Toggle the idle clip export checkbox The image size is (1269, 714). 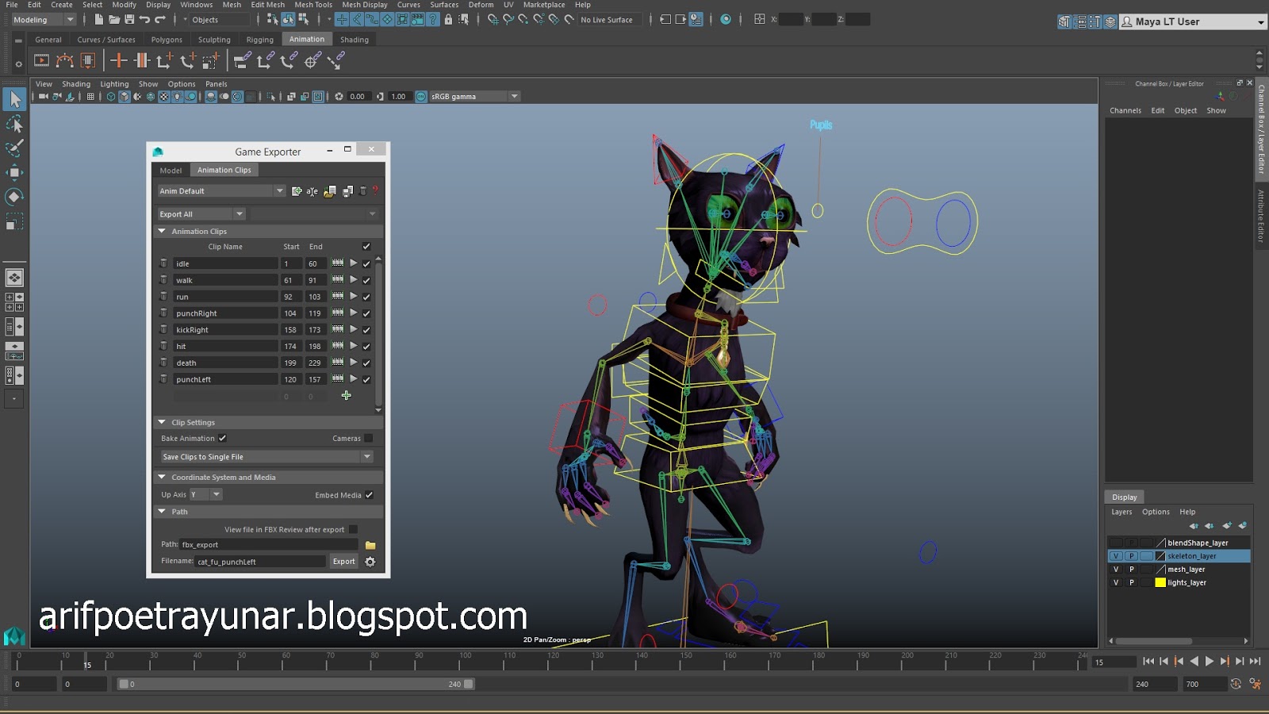click(x=366, y=263)
